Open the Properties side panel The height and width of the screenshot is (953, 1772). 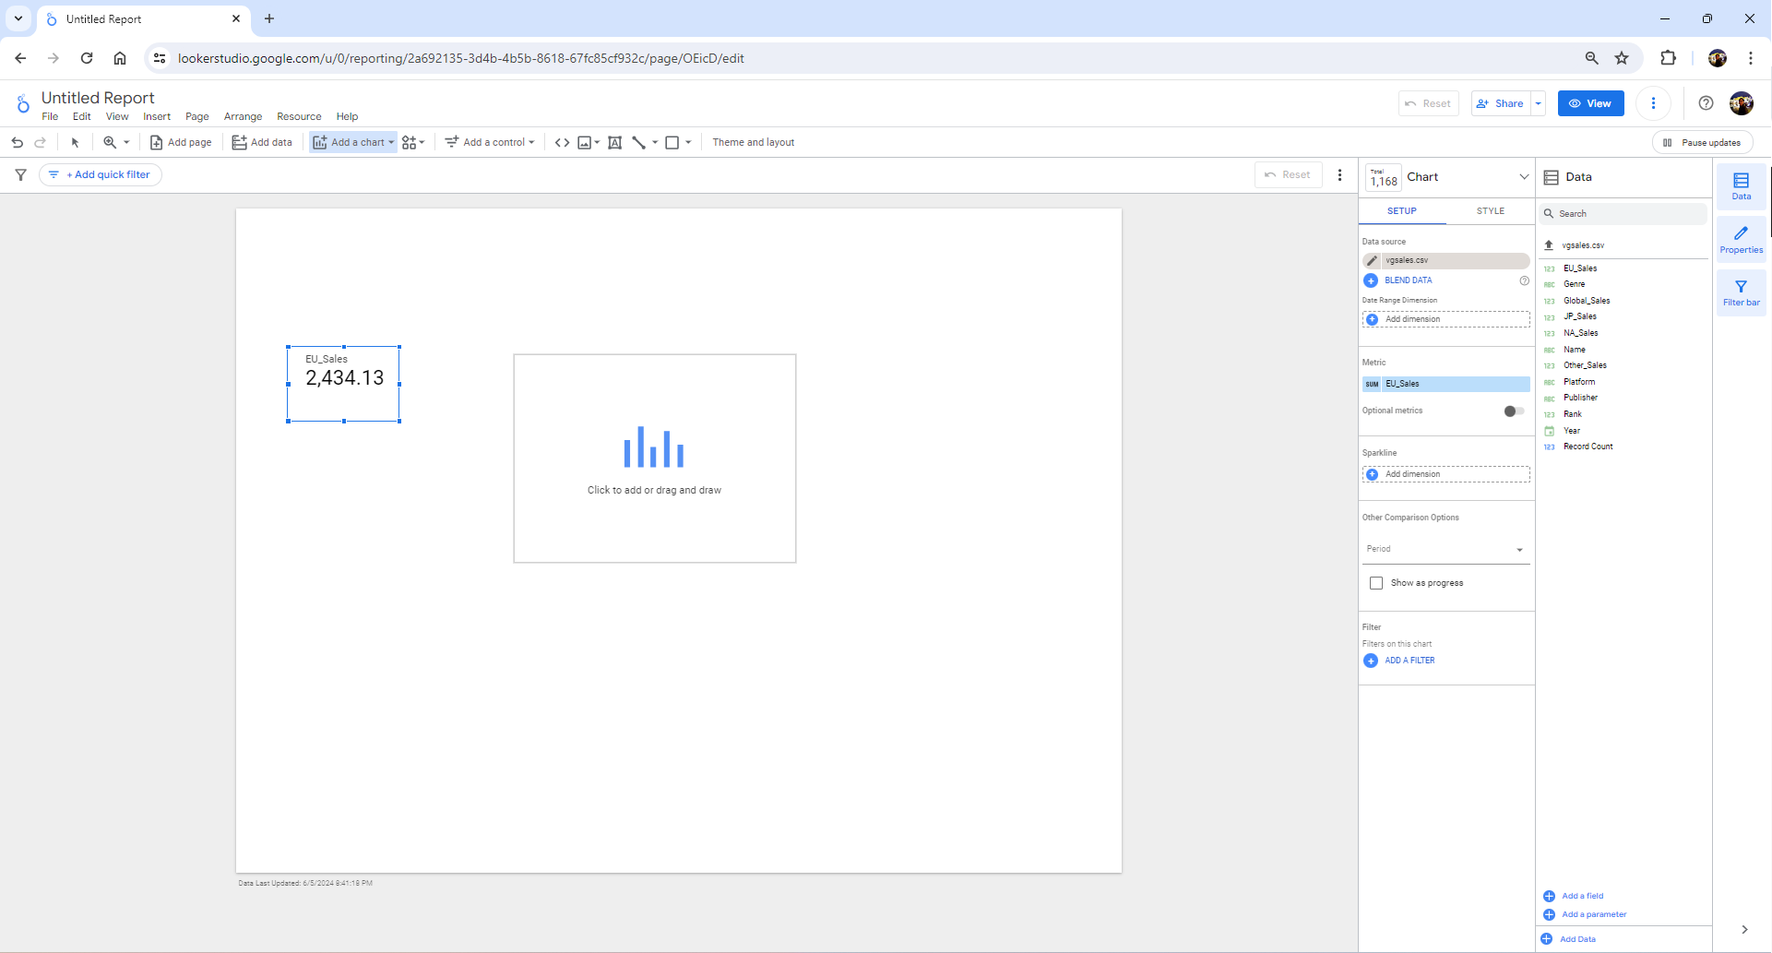pyautogui.click(x=1741, y=240)
